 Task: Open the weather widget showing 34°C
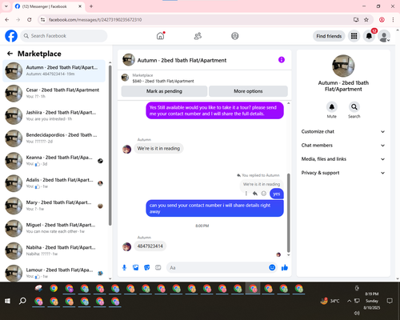point(330,301)
